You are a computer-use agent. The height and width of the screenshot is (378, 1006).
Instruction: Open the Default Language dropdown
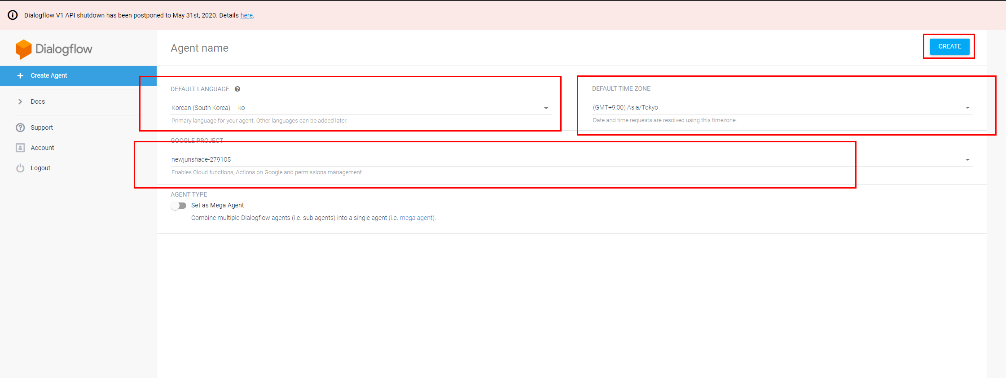[361, 108]
